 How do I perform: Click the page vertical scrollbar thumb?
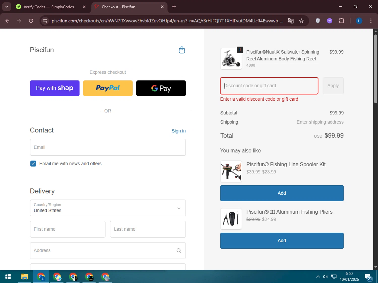click(x=375, y=69)
